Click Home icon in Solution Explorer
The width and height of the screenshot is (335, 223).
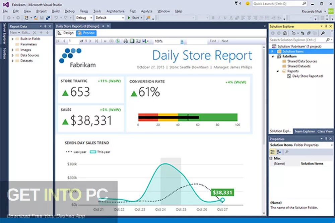pyautogui.click(x=285, y=33)
